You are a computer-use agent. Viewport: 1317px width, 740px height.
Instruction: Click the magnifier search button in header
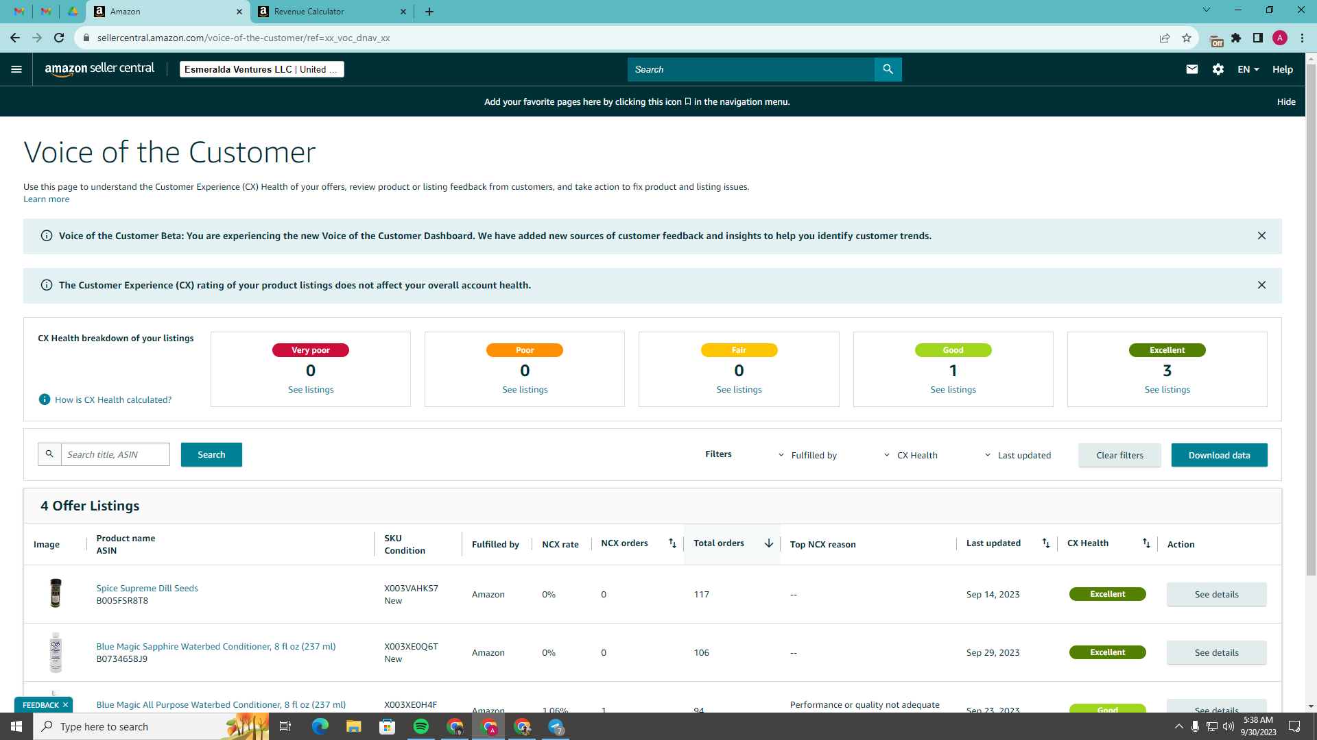888,69
